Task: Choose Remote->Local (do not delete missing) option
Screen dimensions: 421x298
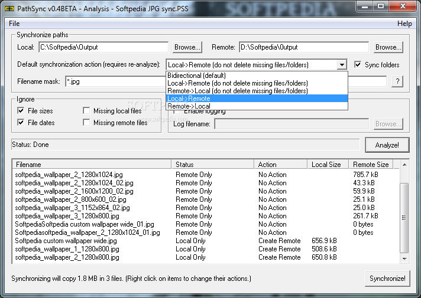Action: 257,91
